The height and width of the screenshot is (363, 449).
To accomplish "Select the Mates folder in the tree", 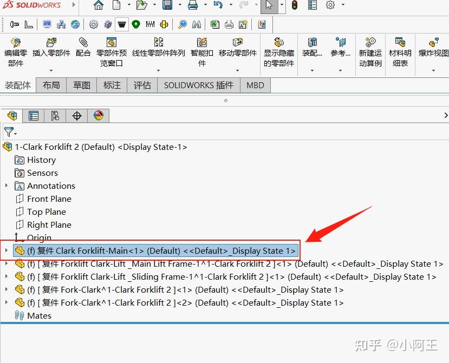I will click(x=39, y=315).
